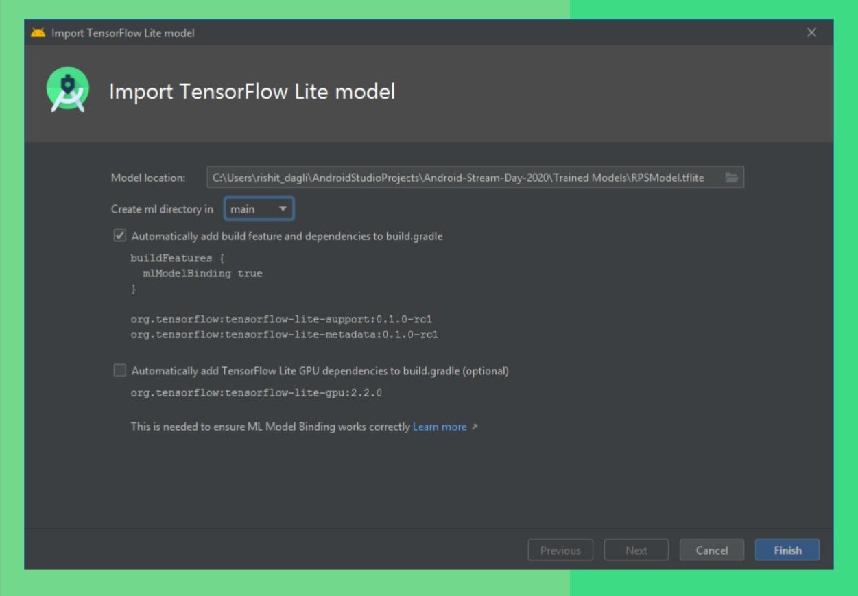Click 'This is needed to ensure ML Model Binding' text

(x=270, y=427)
